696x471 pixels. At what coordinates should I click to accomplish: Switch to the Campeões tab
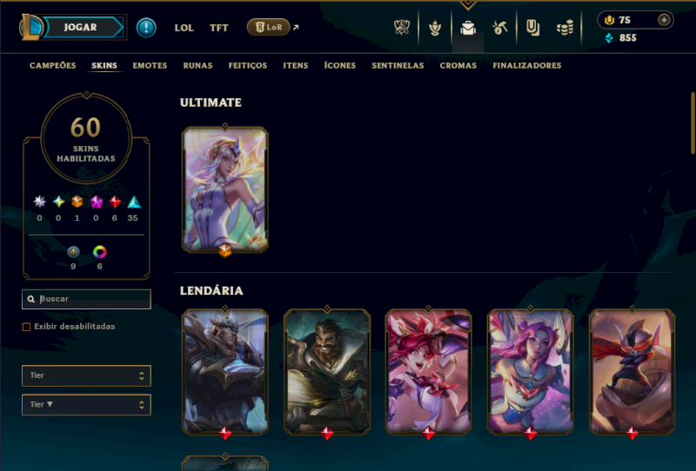tap(53, 66)
